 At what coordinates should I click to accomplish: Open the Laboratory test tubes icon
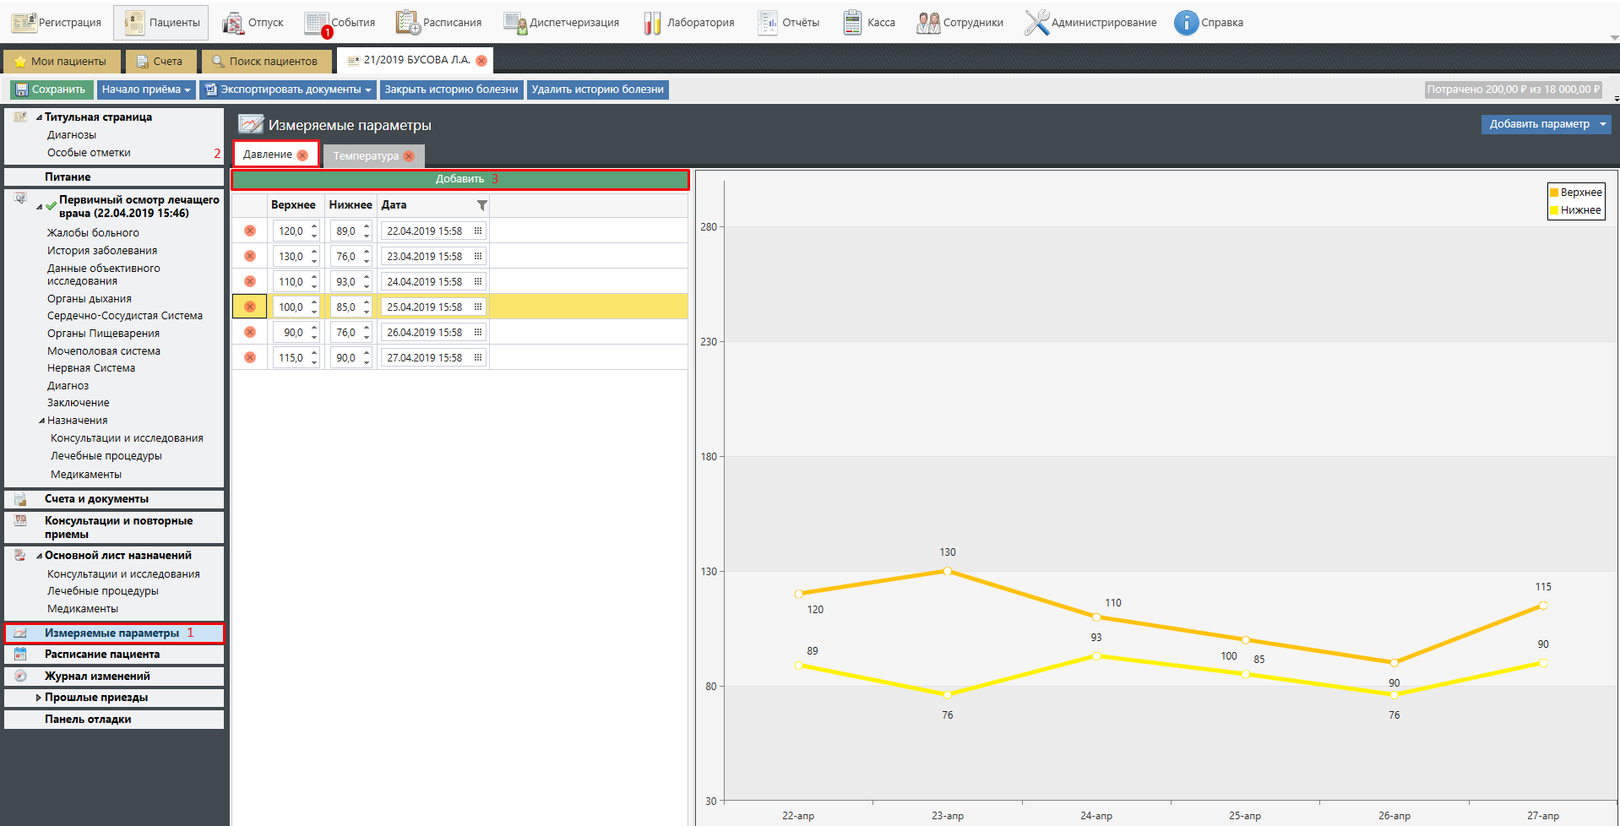pos(651,23)
